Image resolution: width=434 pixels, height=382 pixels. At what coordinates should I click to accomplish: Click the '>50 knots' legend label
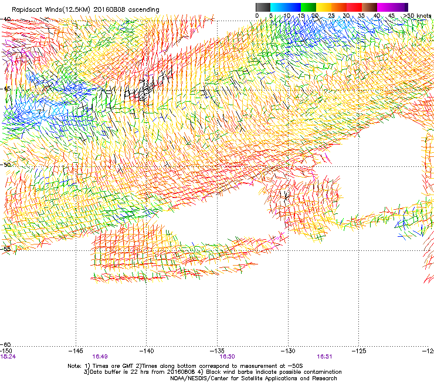(x=417, y=15)
